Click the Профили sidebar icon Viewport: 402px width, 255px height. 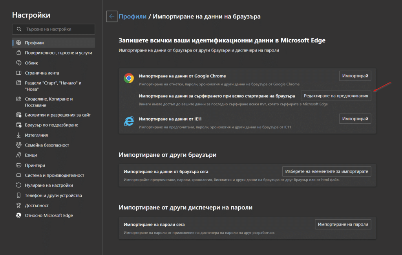coord(19,42)
